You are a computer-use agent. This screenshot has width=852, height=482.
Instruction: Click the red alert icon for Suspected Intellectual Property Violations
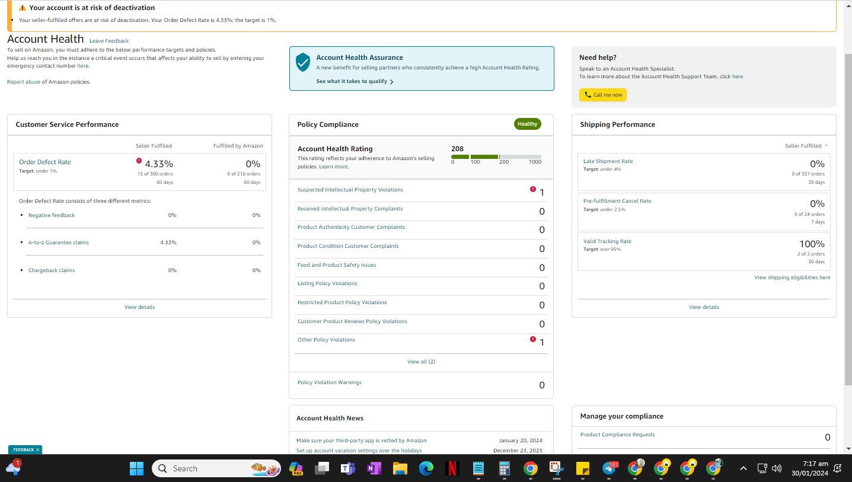[533, 190]
